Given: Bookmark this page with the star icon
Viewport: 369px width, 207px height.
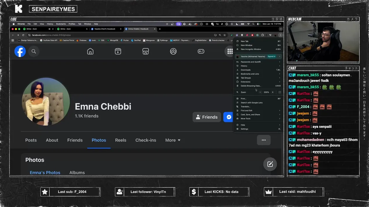Looking at the screenshot, I should point(225,35).
